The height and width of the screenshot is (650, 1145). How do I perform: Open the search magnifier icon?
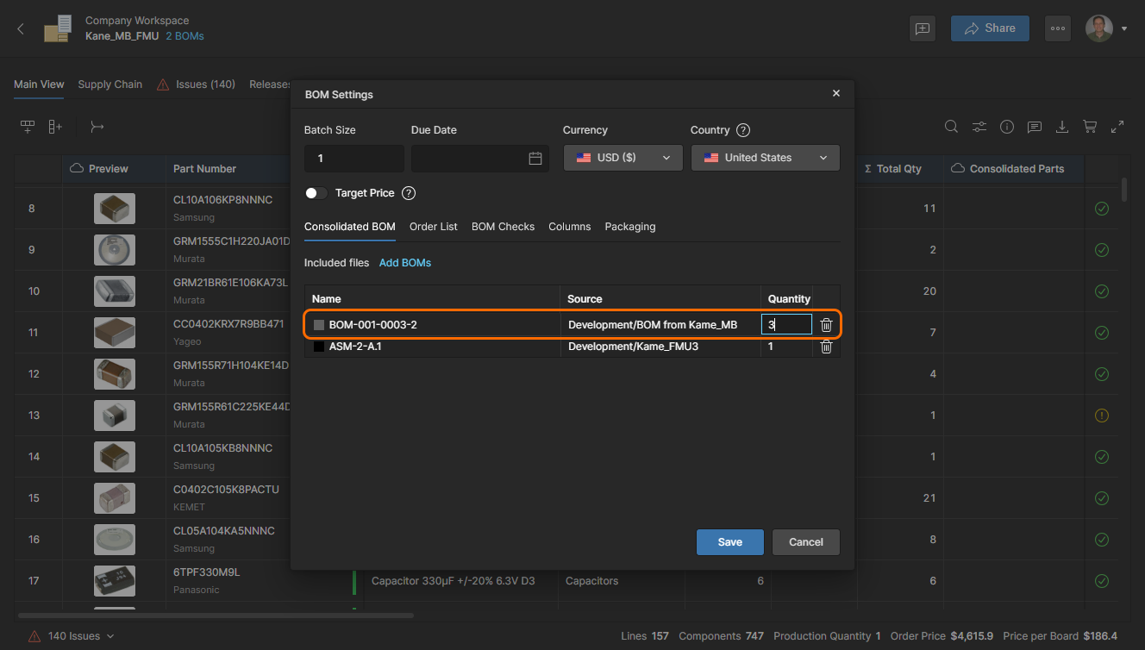tap(951, 127)
